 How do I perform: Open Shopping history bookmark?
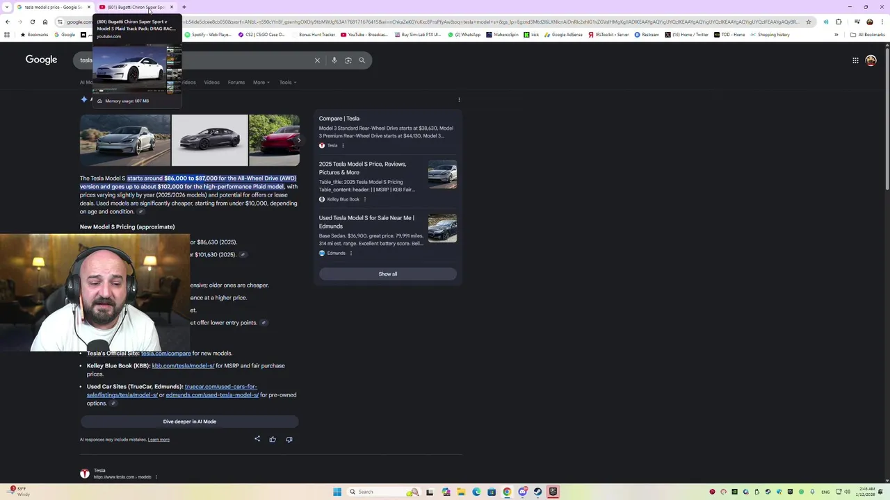pos(770,35)
